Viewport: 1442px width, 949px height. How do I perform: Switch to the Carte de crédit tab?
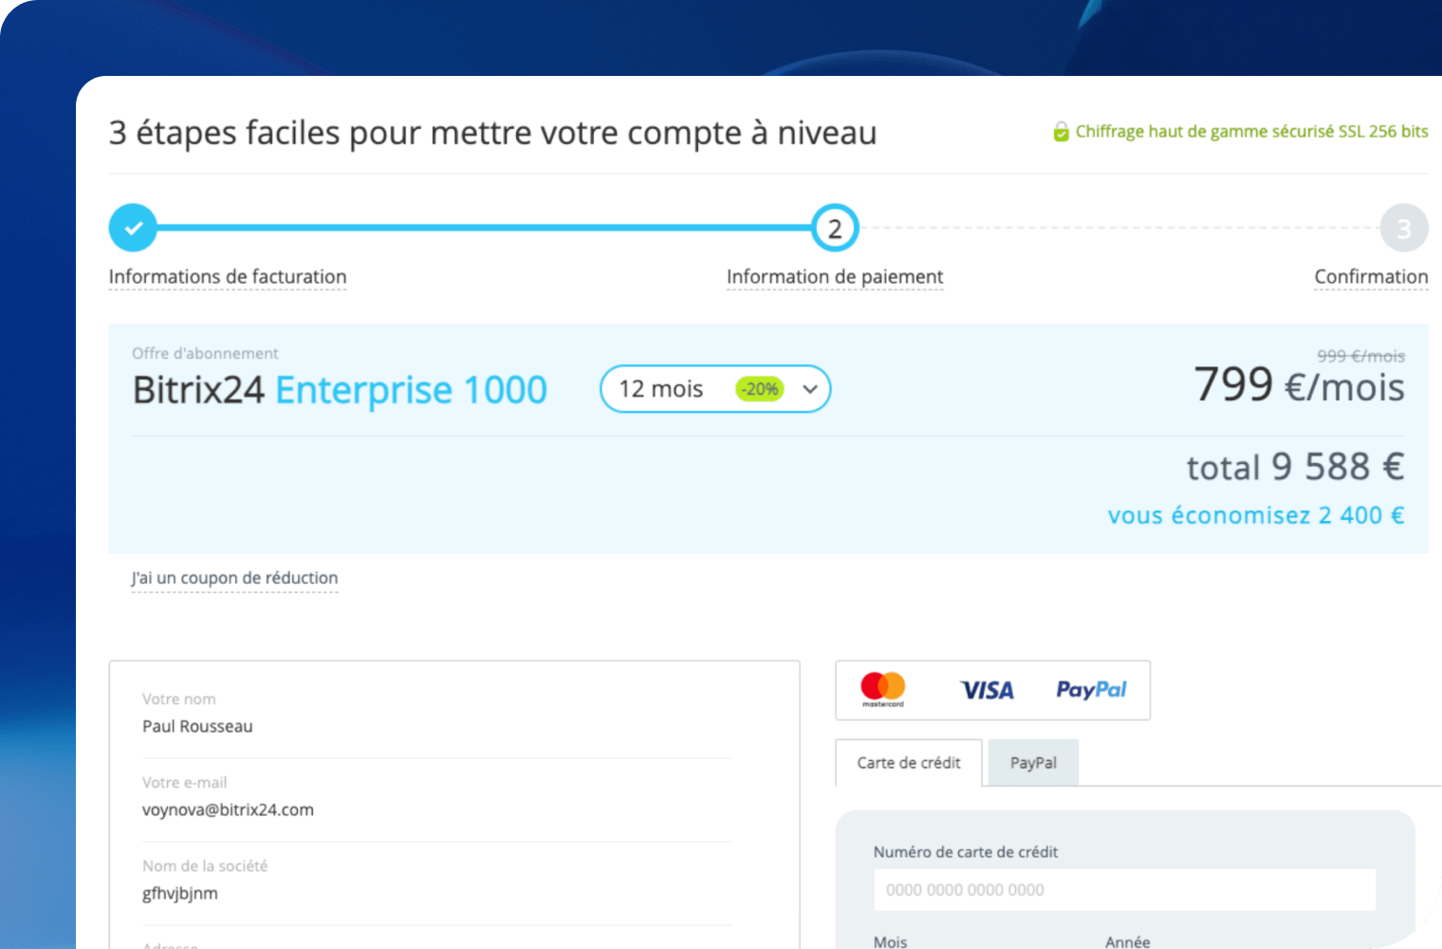(908, 763)
